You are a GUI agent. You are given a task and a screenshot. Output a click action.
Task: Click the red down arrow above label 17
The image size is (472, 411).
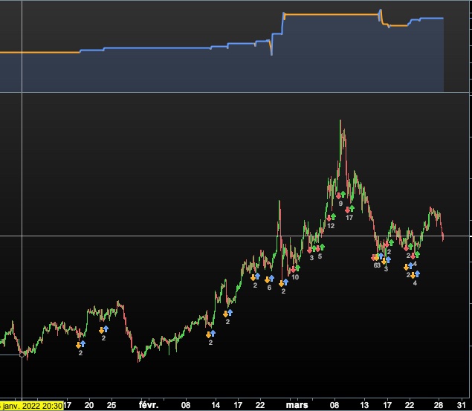coord(347,210)
